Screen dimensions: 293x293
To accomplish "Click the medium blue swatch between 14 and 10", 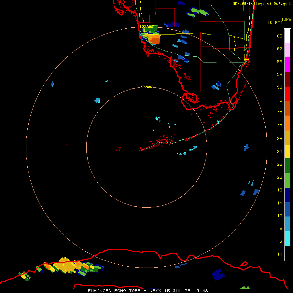I will click(x=287, y=209).
